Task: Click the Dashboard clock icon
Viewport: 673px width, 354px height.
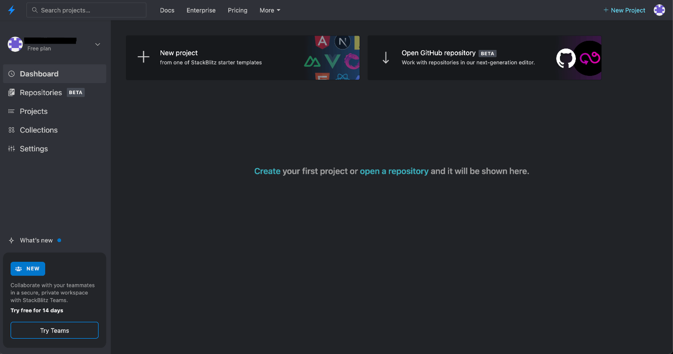Action: pyautogui.click(x=12, y=74)
